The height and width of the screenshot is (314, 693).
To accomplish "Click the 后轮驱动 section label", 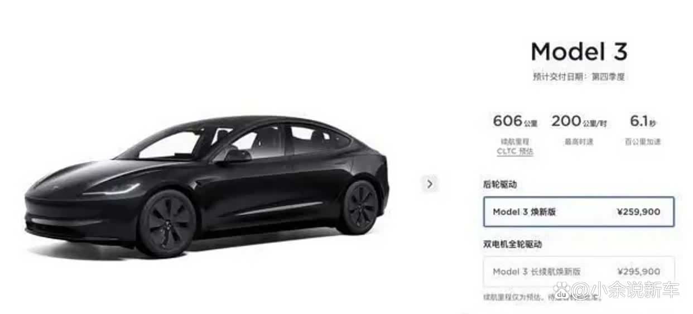I will point(500,184).
